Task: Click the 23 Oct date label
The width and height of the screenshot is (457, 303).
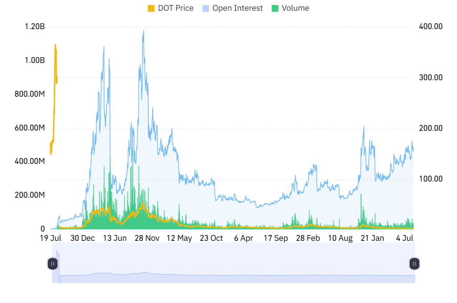Action: point(211,238)
